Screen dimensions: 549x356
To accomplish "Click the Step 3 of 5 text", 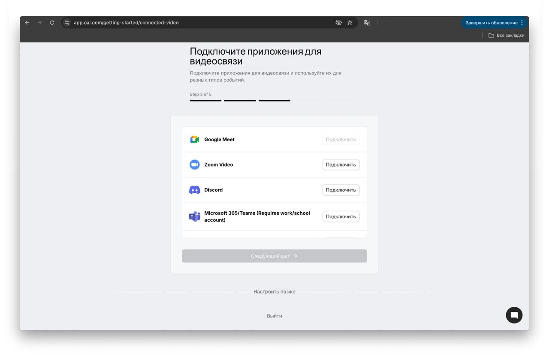I will click(201, 94).
